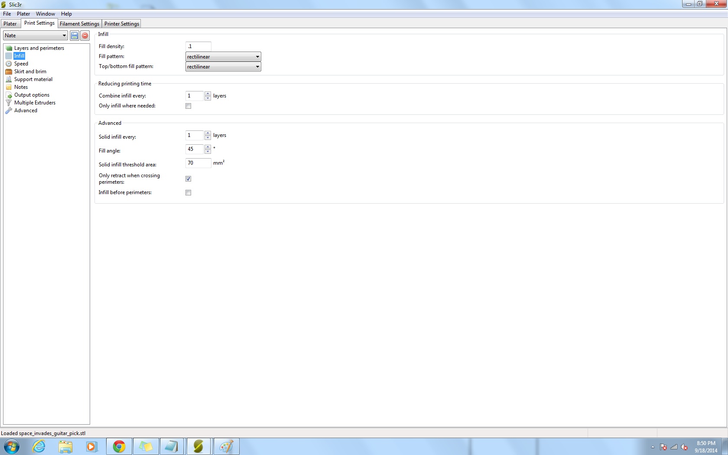728x455 pixels.
Task: Select Multiple Extruders settings
Action: click(35, 103)
